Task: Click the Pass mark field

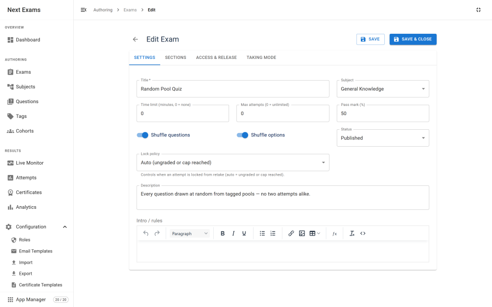Action: tap(383, 113)
